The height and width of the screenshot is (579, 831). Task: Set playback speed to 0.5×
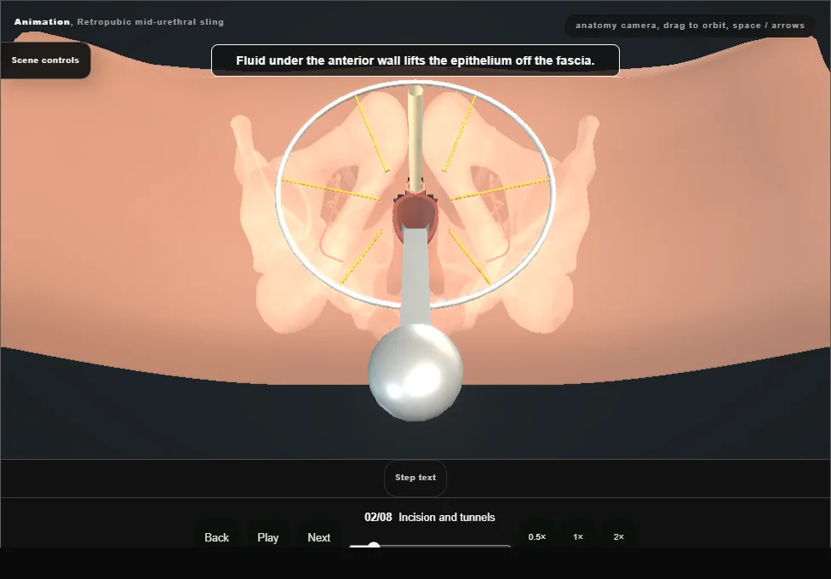click(537, 536)
